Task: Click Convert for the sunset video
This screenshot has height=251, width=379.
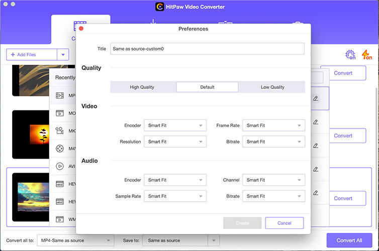Action: click(x=343, y=136)
